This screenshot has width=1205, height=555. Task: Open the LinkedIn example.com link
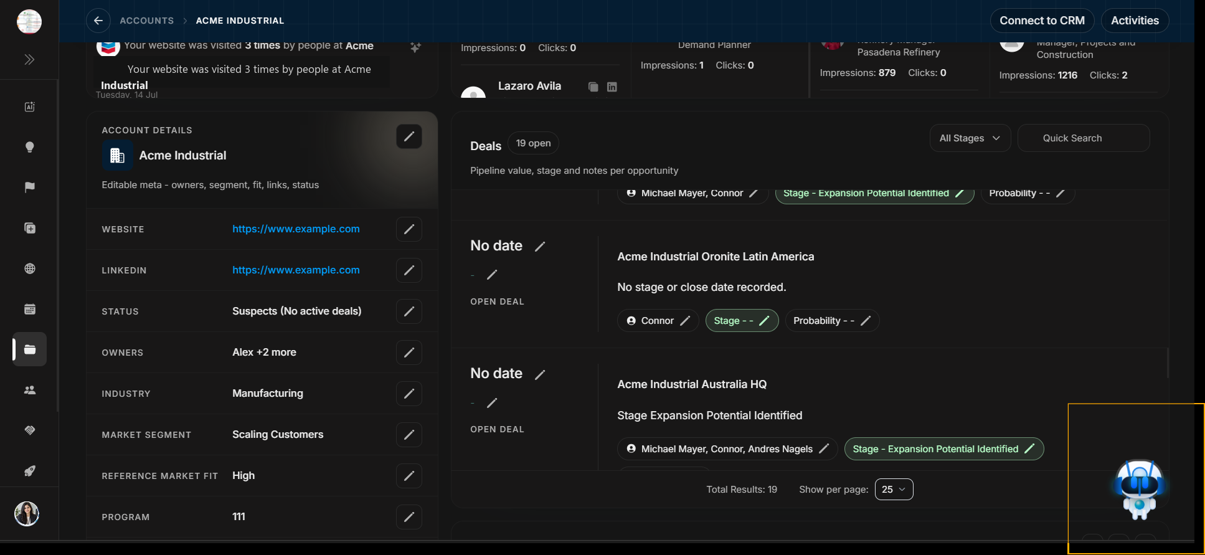click(x=296, y=270)
